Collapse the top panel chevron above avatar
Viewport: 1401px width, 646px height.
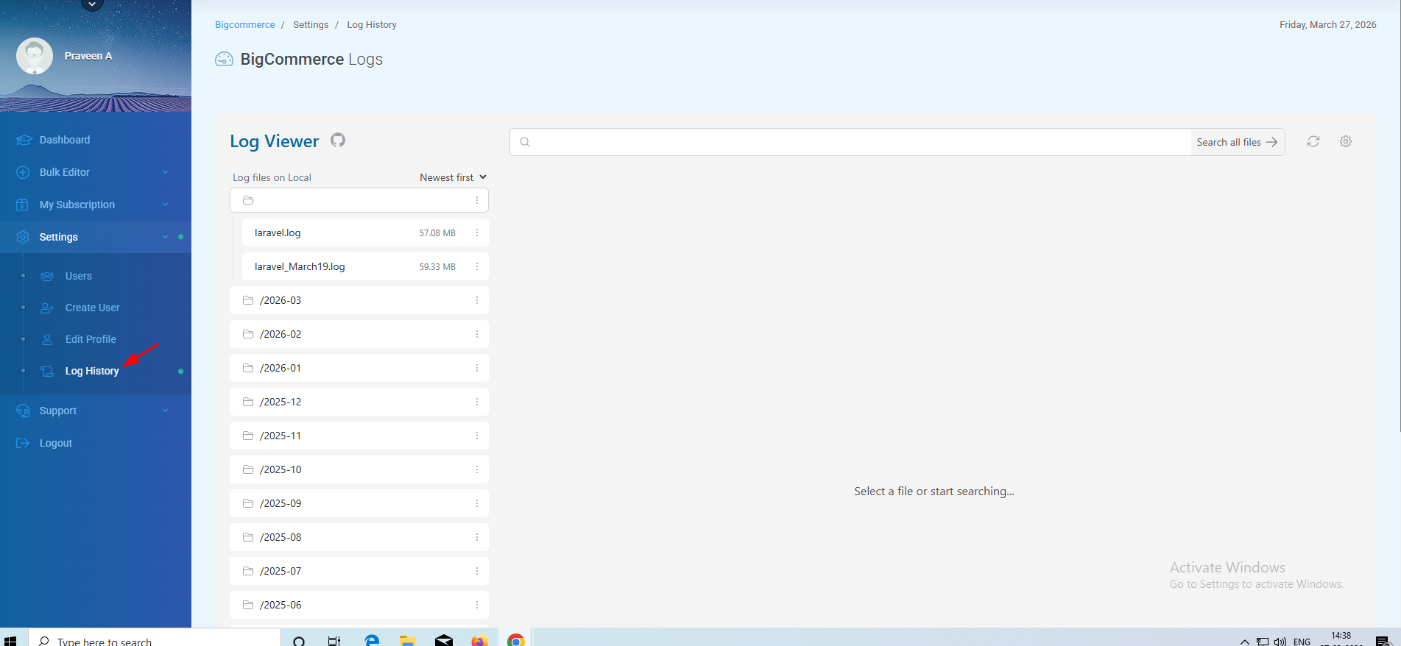click(x=92, y=4)
